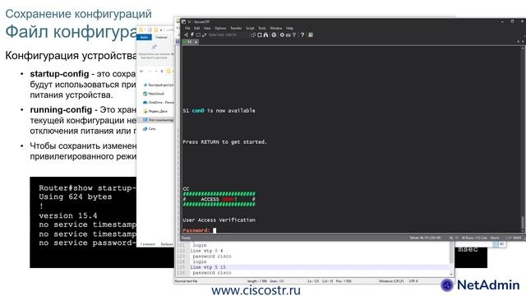Viewport: 526px width, 296px height.
Task: Click line 'line vty 5 15' in editor
Action: pos(208,267)
